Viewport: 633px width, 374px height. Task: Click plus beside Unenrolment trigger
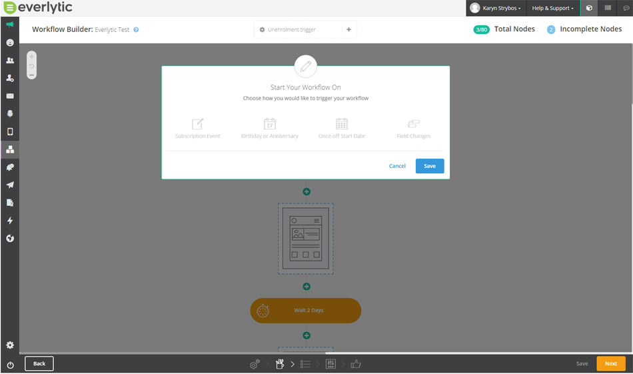pyautogui.click(x=348, y=30)
